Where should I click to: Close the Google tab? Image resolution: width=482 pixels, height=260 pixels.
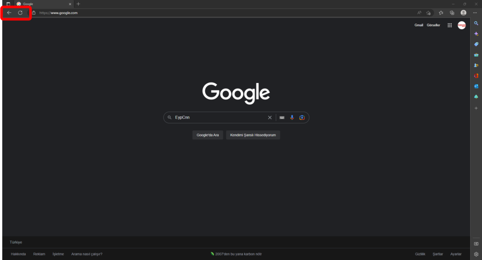pos(70,4)
